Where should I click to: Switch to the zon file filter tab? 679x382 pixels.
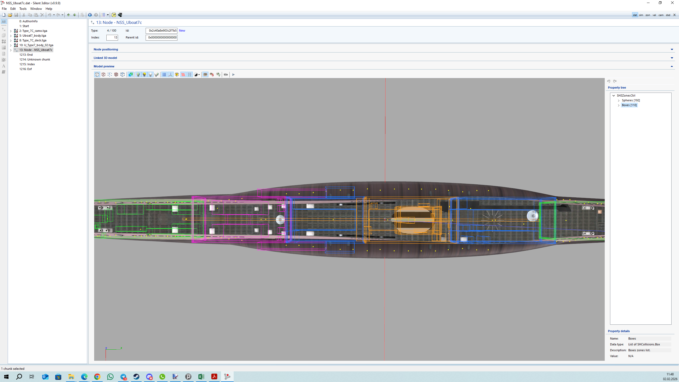pyautogui.click(x=648, y=15)
